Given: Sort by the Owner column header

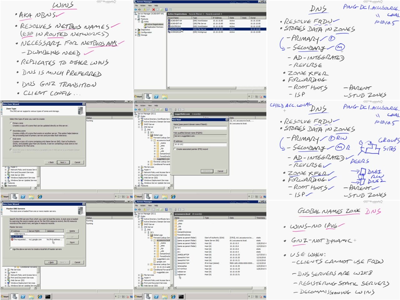Looking at the screenshot, I should click(258, 18).
